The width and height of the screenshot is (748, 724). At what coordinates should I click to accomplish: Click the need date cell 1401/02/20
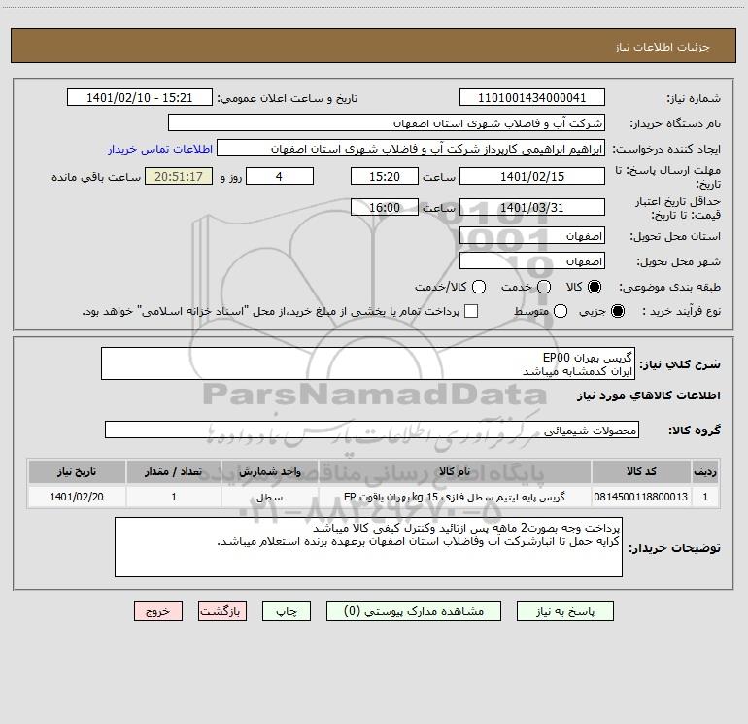point(77,497)
